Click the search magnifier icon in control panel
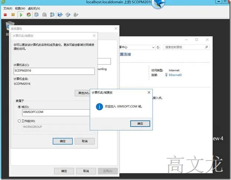Image resolution: width=231 pixels, height=180 pixels. (206, 47)
